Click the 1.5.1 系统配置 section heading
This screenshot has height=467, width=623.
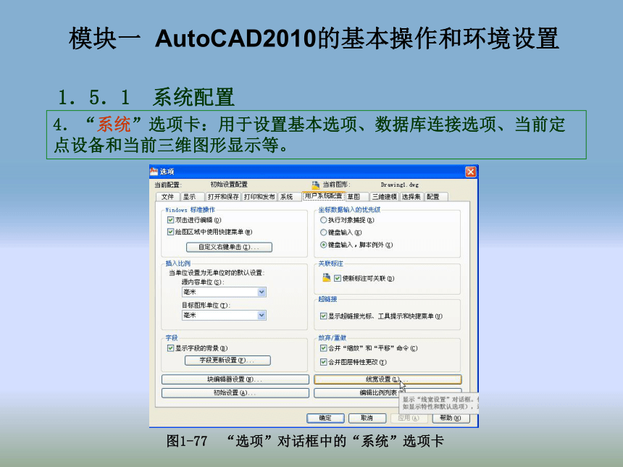click(146, 97)
